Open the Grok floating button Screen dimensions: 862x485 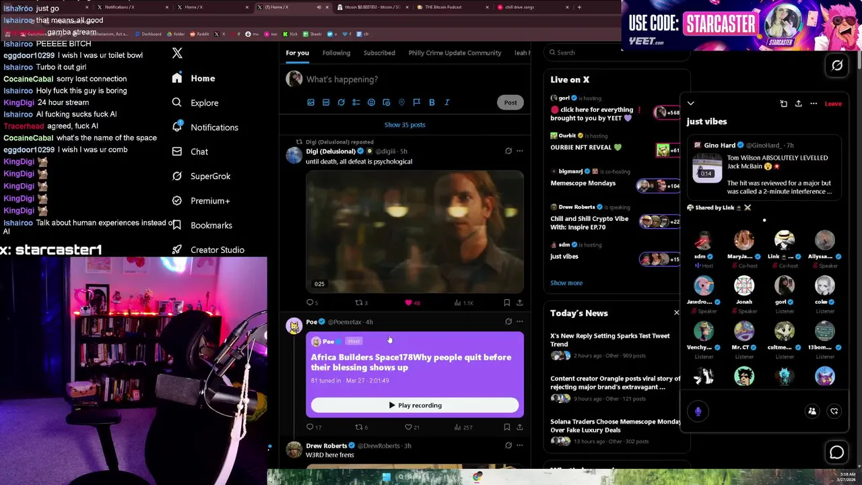(837, 65)
